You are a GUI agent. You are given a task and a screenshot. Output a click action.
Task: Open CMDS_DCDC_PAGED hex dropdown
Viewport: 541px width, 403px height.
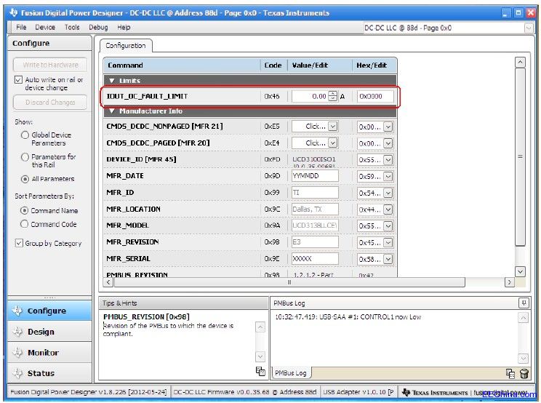pos(388,143)
